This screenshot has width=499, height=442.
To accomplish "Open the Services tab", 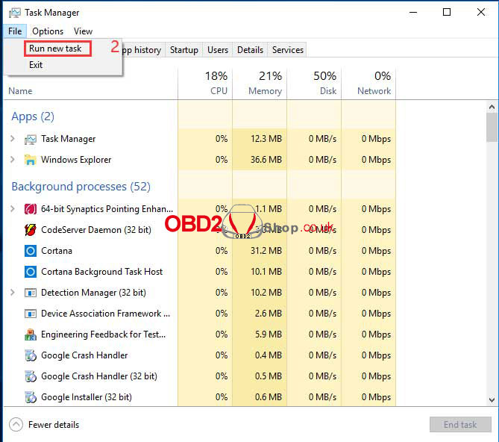I will tap(287, 50).
